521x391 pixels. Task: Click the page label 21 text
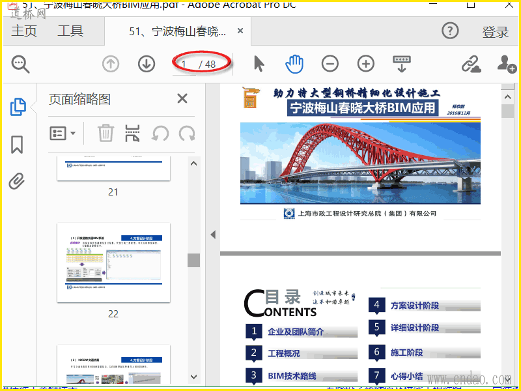point(113,192)
